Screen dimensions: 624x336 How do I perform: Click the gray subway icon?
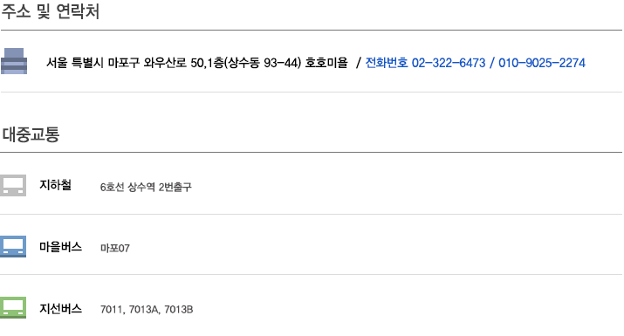(13, 185)
